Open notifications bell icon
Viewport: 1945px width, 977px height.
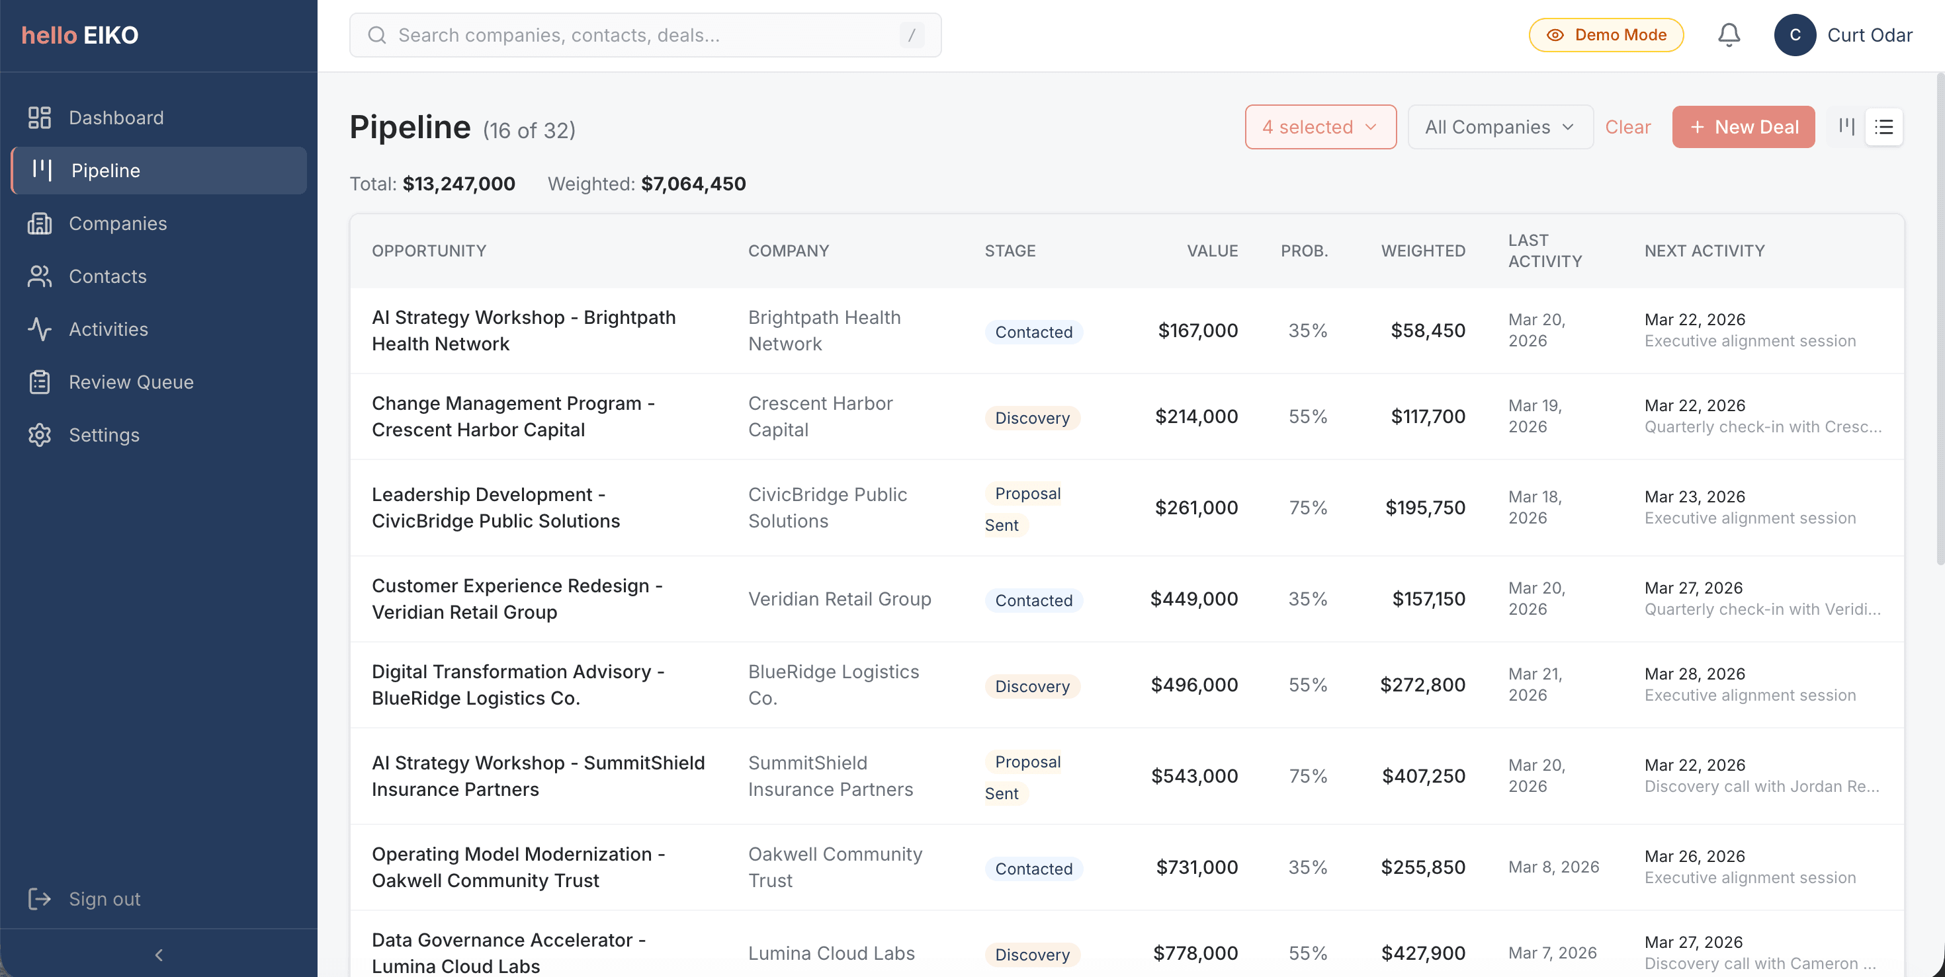pos(1728,35)
